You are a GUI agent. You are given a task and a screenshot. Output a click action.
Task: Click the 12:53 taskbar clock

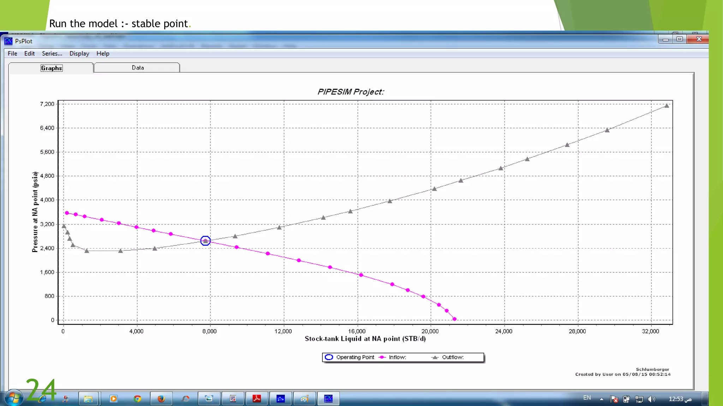pyautogui.click(x=680, y=399)
